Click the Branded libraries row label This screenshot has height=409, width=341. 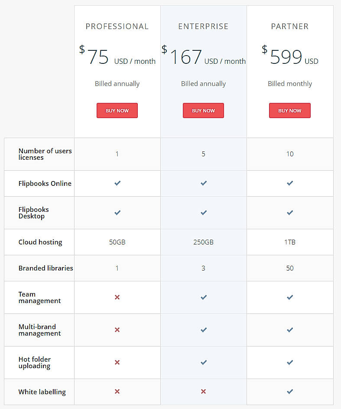pyautogui.click(x=45, y=268)
